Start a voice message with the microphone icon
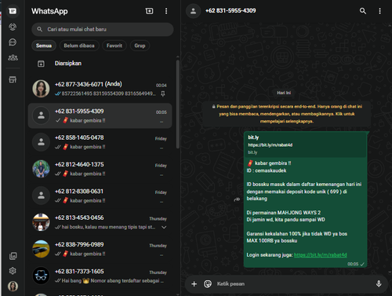The height and width of the screenshot is (296, 392). [379, 284]
